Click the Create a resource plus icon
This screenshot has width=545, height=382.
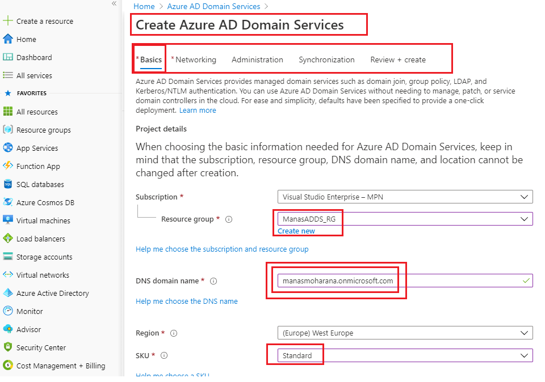7,21
